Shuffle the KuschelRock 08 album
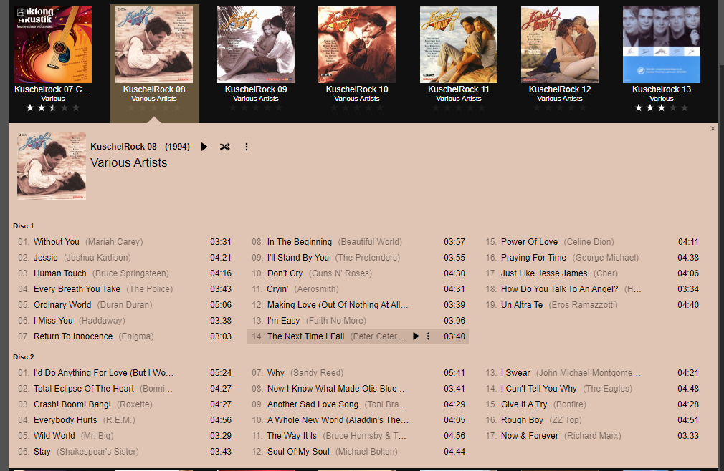The image size is (724, 471). (225, 147)
